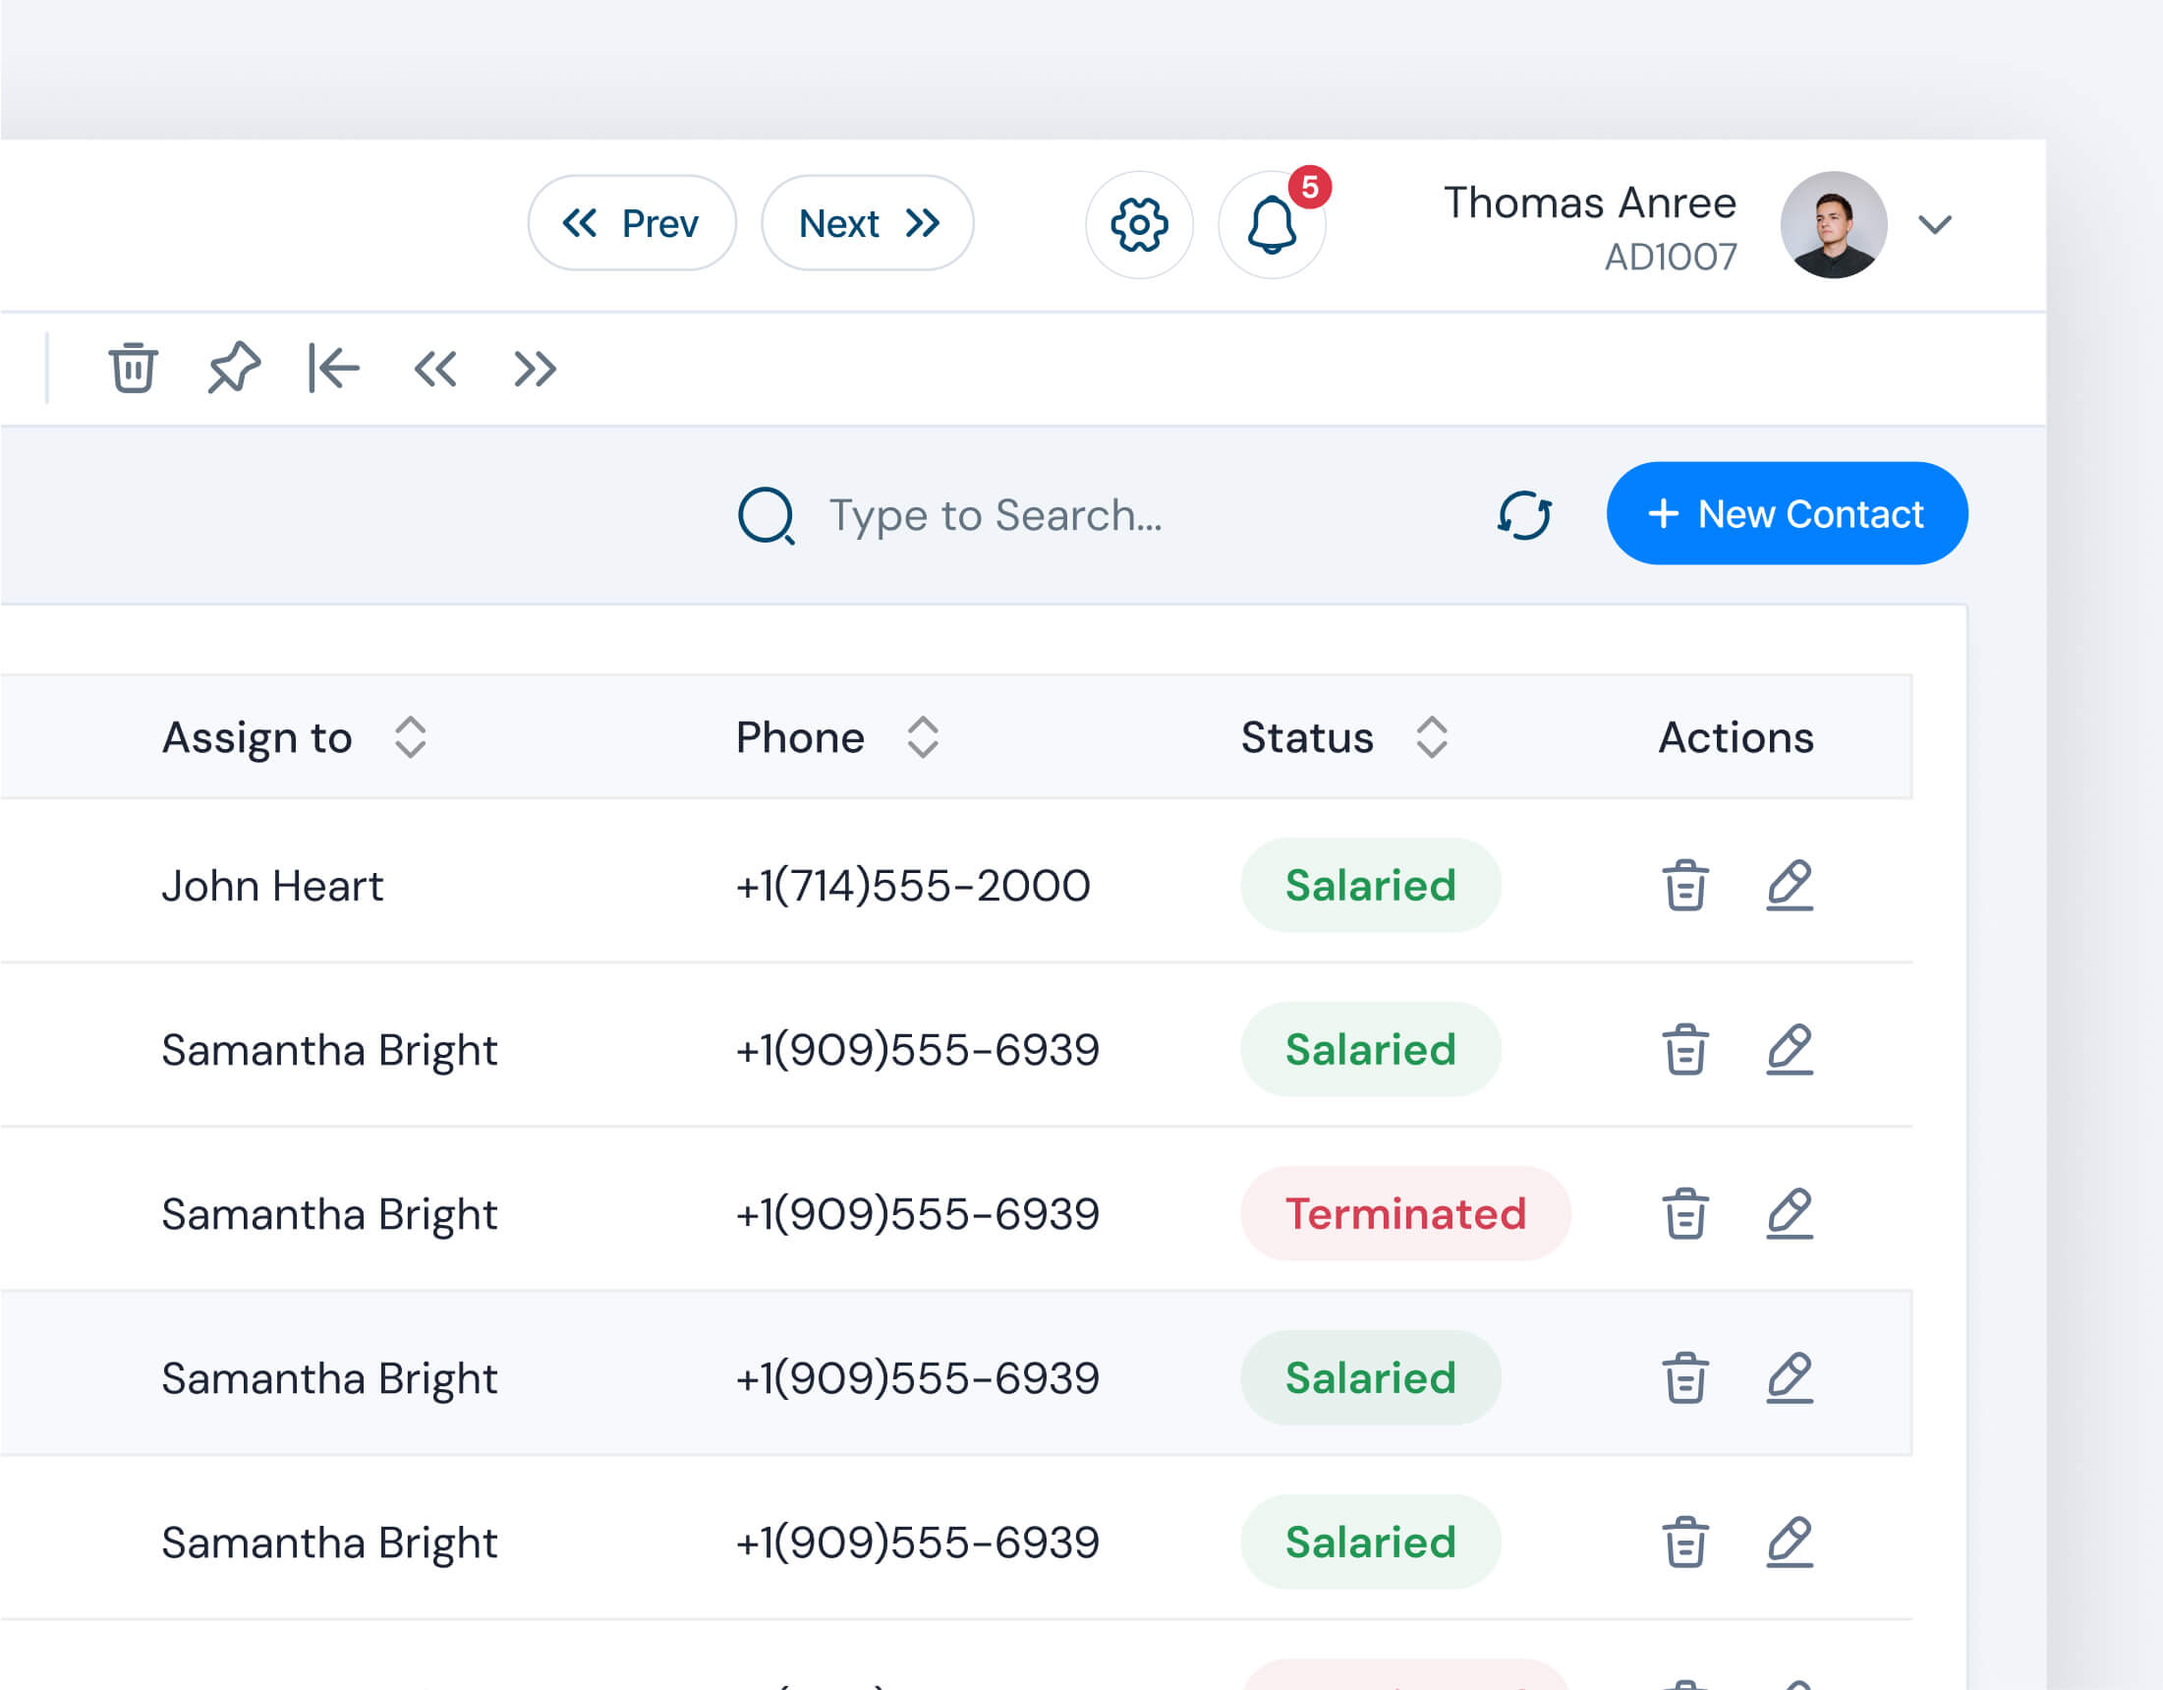
Task: Open notifications bell with 5 alerts
Action: 1273,228
